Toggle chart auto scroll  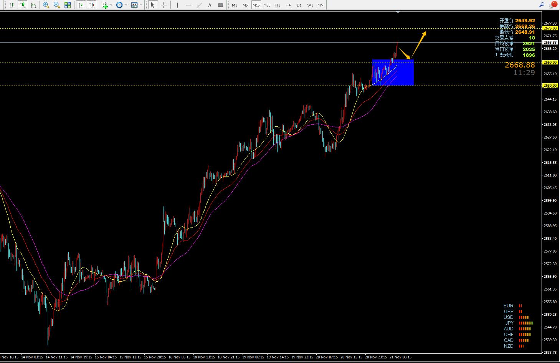point(81,5)
